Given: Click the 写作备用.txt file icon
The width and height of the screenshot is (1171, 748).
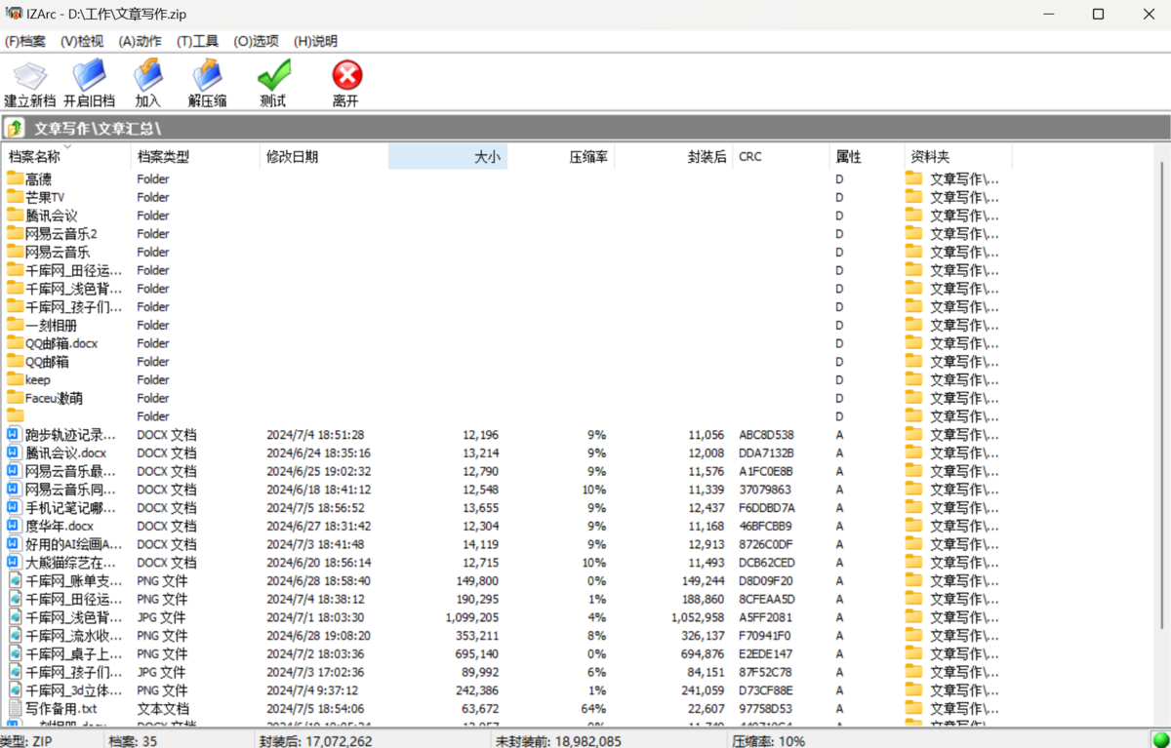Looking at the screenshot, I should (14, 708).
